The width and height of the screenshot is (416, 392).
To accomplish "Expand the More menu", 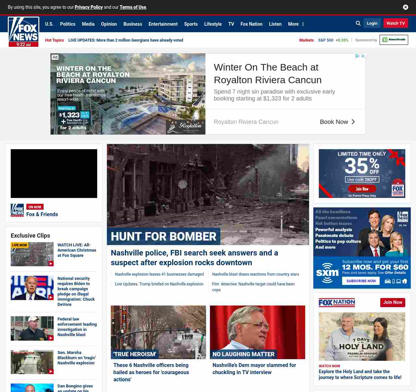I will (296, 24).
